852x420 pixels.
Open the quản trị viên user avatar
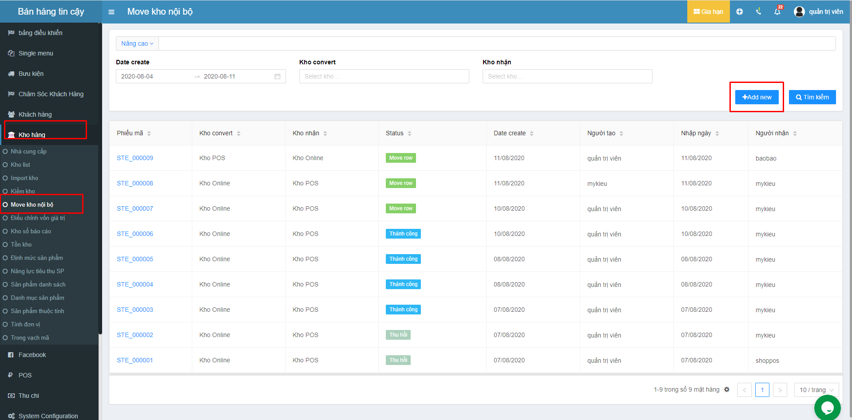[x=799, y=12]
